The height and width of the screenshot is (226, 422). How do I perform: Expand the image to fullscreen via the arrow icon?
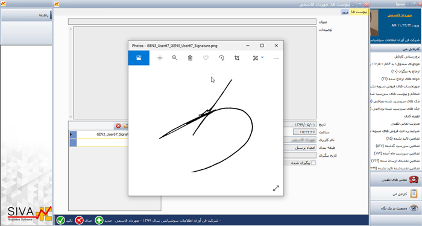pos(276,188)
